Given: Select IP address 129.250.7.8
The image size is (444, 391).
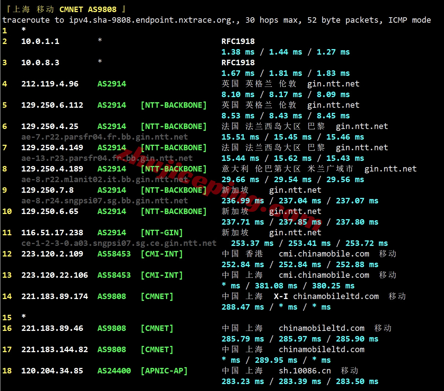Looking at the screenshot, I should pyautogui.click(x=47, y=190).
